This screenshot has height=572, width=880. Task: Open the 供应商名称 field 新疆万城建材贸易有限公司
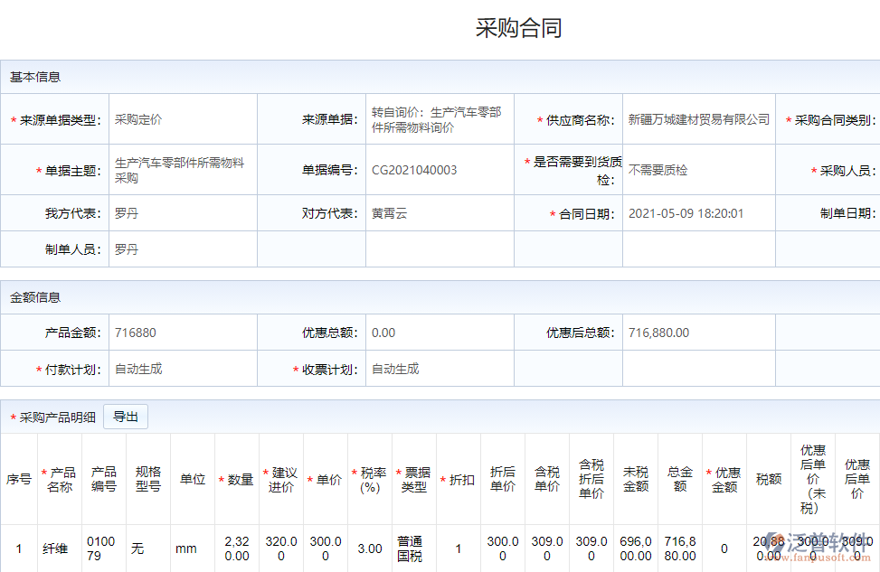(698, 119)
